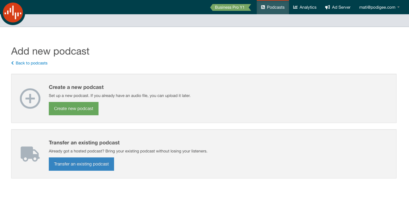Click the 'Set up a new podcast' description text

[120, 95]
